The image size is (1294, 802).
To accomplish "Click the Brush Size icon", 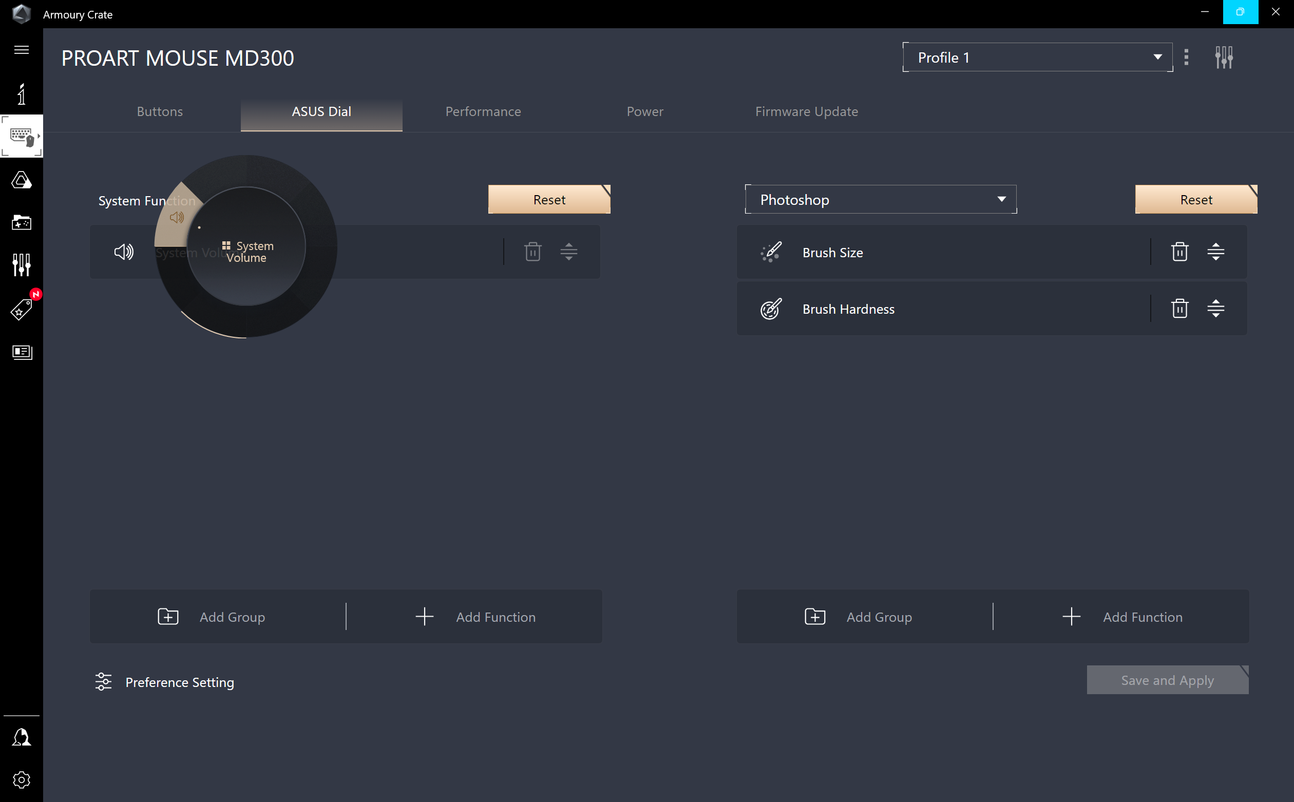I will coord(771,252).
